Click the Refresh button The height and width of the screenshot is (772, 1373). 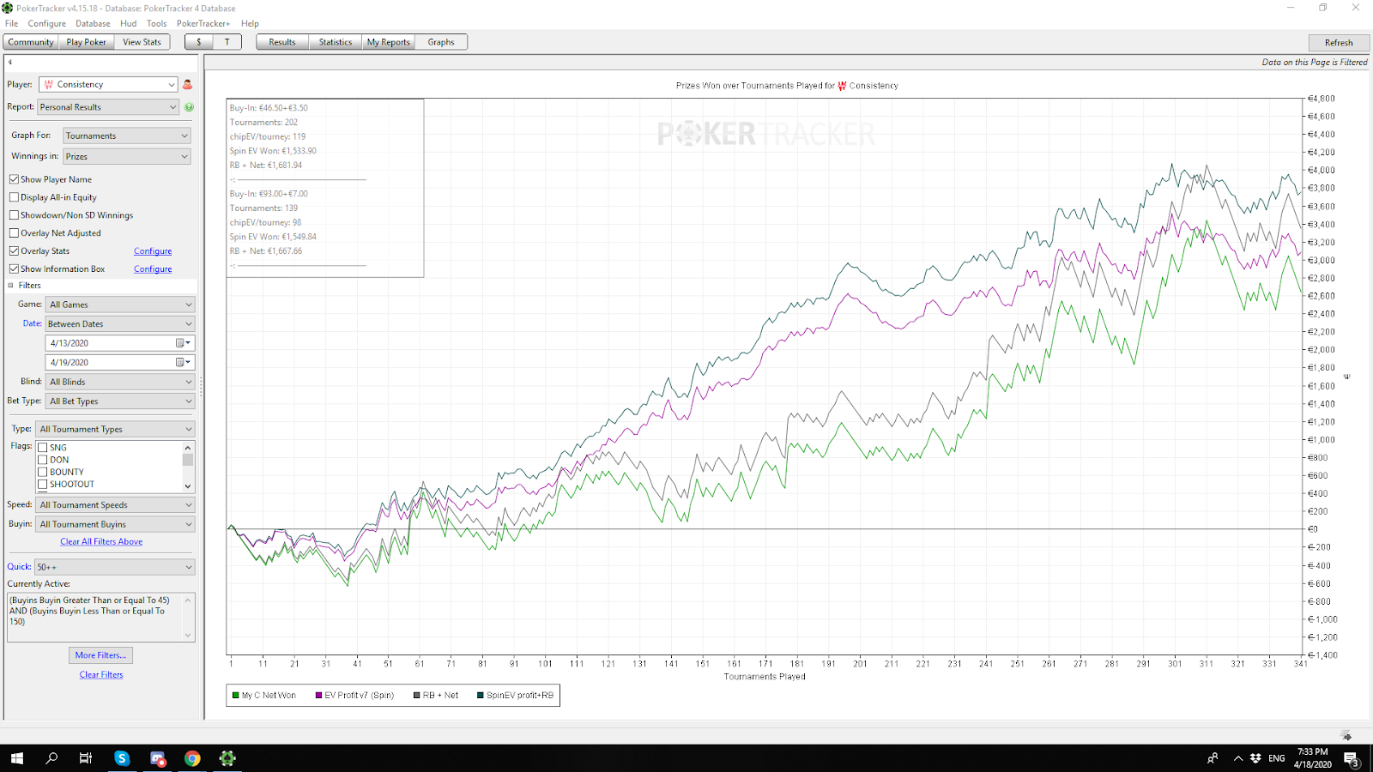pos(1338,42)
